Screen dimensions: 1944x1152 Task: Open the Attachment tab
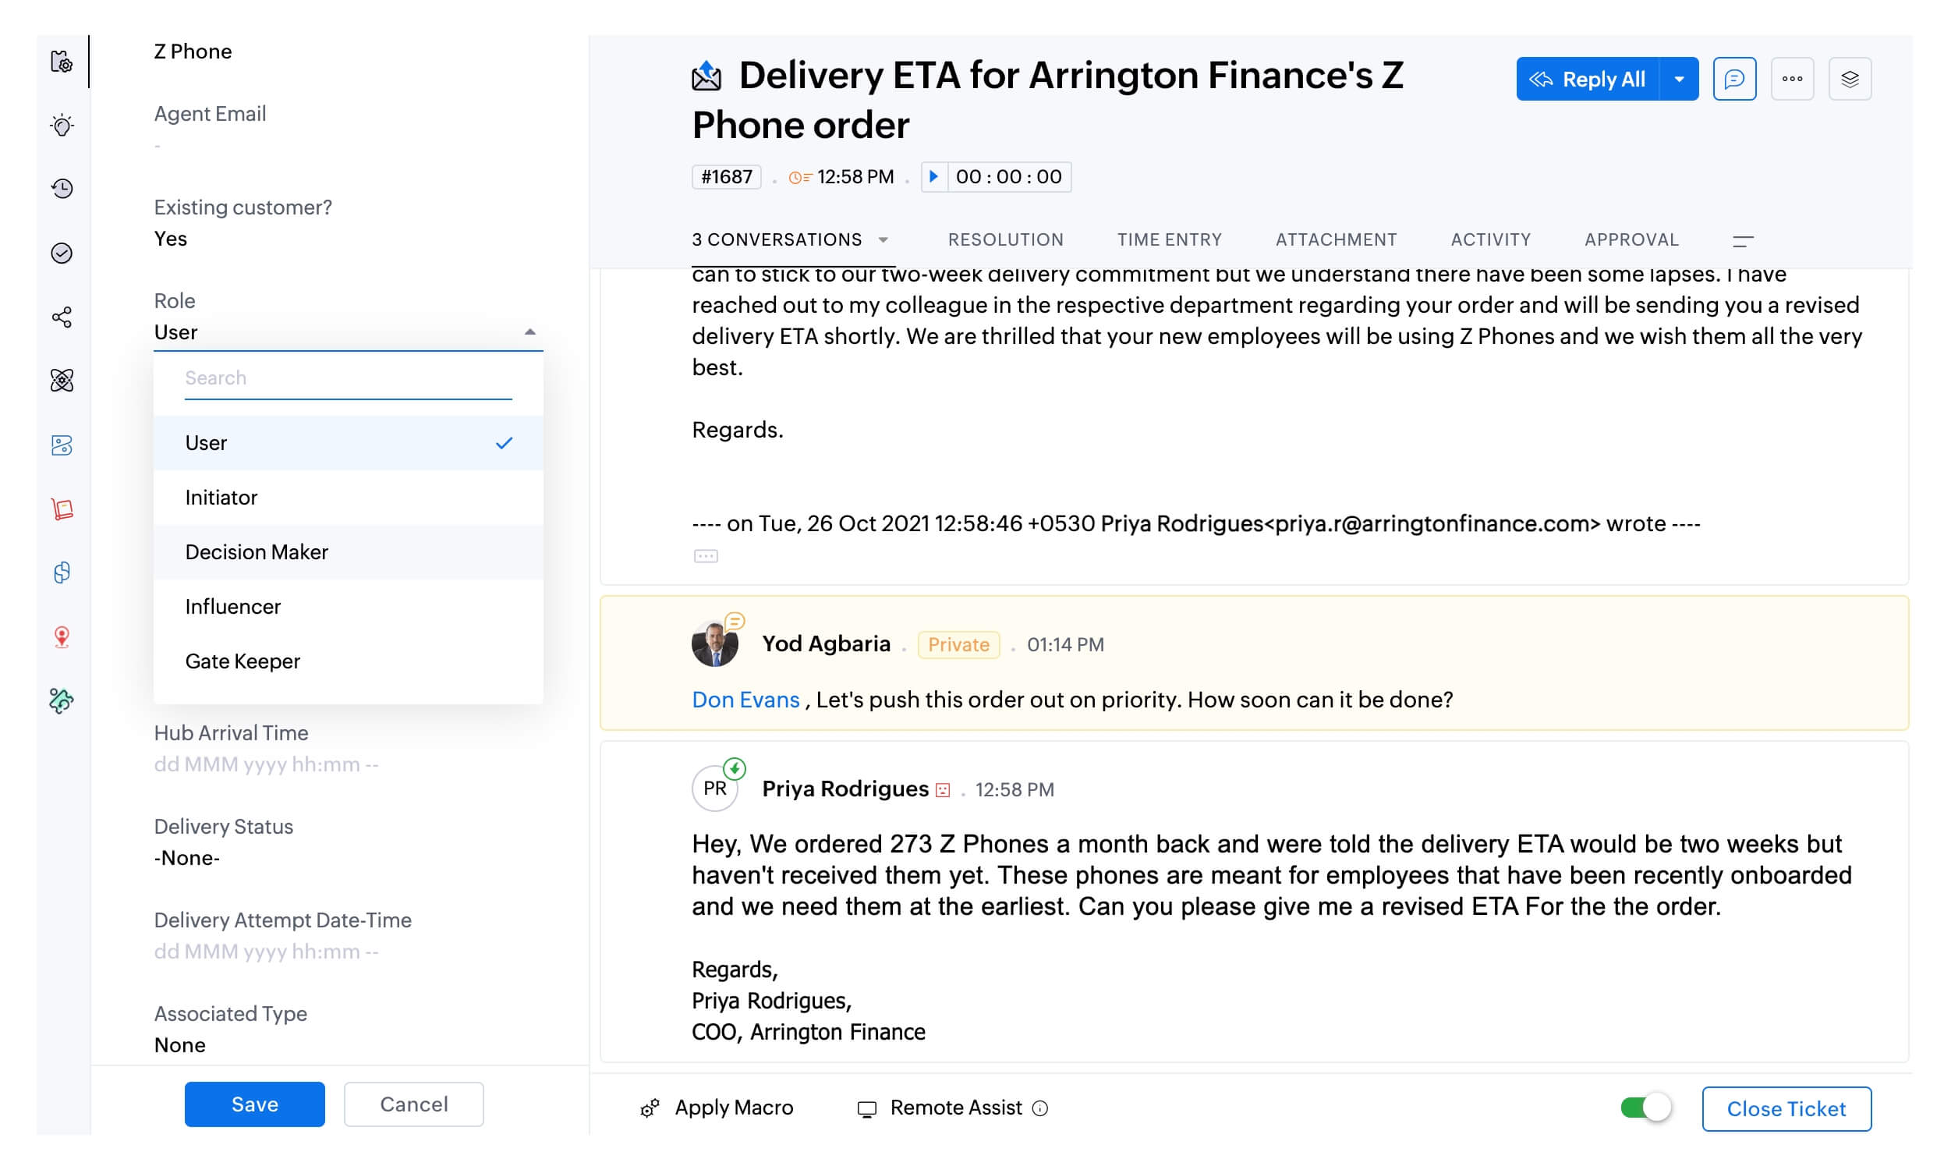[1336, 240]
